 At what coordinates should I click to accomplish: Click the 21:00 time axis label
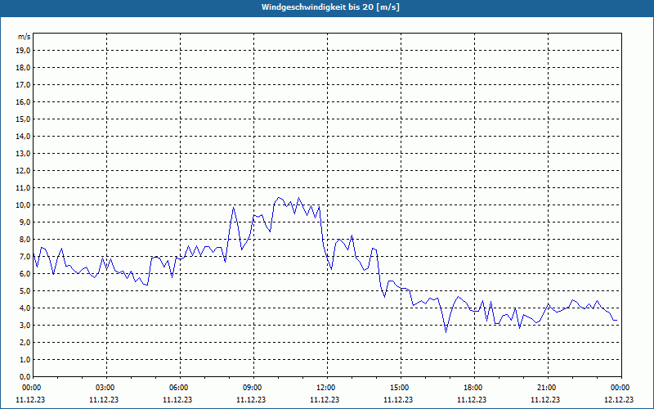[548, 388]
